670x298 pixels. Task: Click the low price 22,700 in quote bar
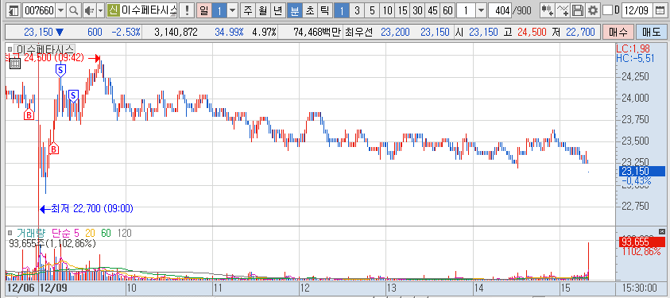point(580,32)
